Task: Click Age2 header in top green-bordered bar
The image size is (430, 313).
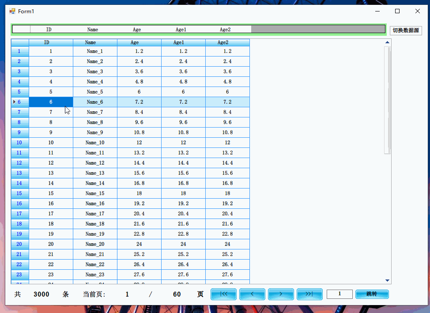Action: pos(225,29)
